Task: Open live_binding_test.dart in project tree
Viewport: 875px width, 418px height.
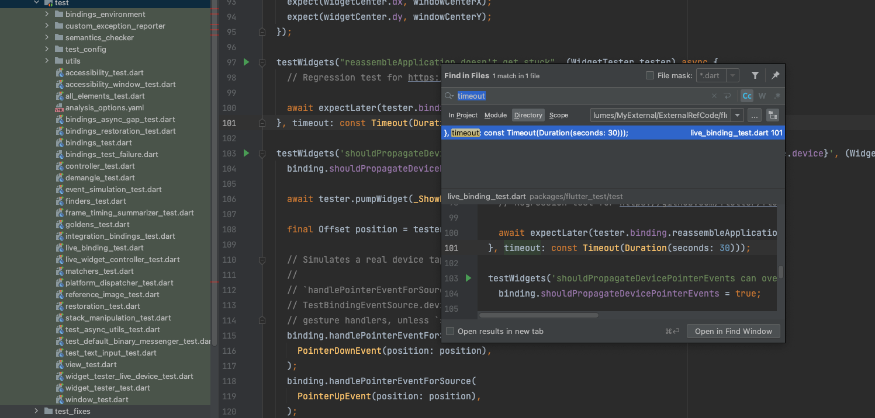Action: [104, 248]
